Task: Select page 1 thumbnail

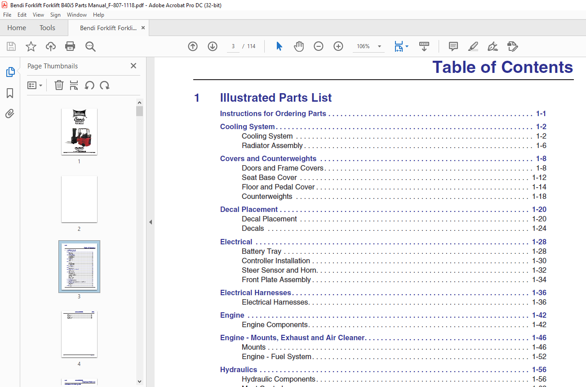Action: [79, 132]
